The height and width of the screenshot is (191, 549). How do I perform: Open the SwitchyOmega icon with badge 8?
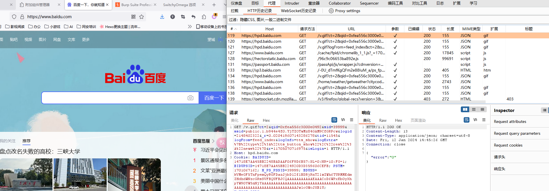pos(214,16)
